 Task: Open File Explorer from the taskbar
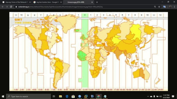coord(60,96)
